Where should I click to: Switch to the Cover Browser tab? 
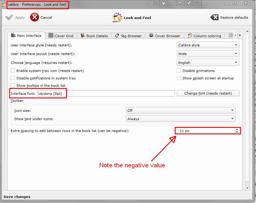pyautogui.click(x=165, y=36)
